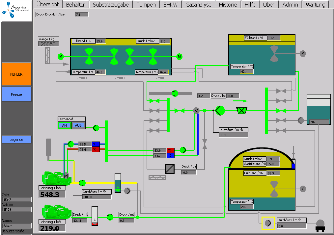Click the heat exchanger box with diagonal line
The width and height of the screenshot is (334, 235).
pyautogui.click(x=170, y=169)
